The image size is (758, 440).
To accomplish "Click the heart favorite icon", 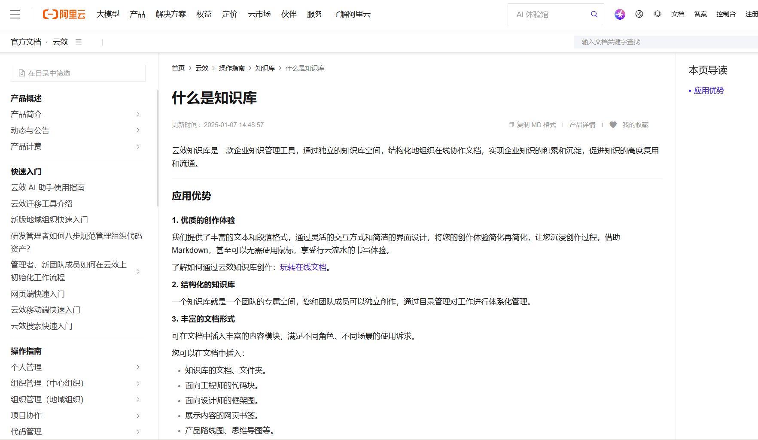I will point(613,125).
